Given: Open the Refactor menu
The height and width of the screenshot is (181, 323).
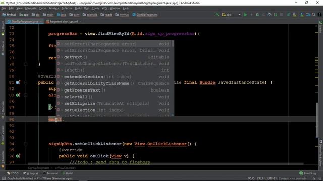Looking at the screenshot, I should pos(67,8).
